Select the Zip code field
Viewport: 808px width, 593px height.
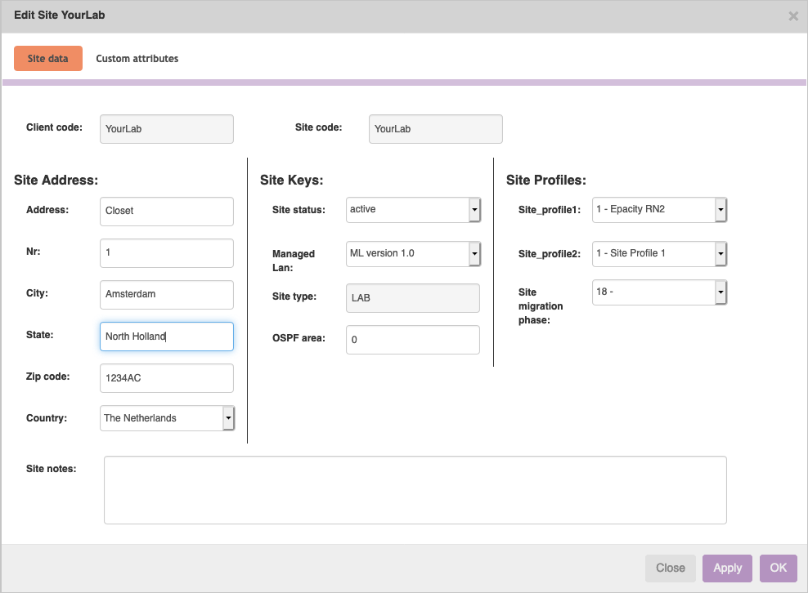(167, 378)
